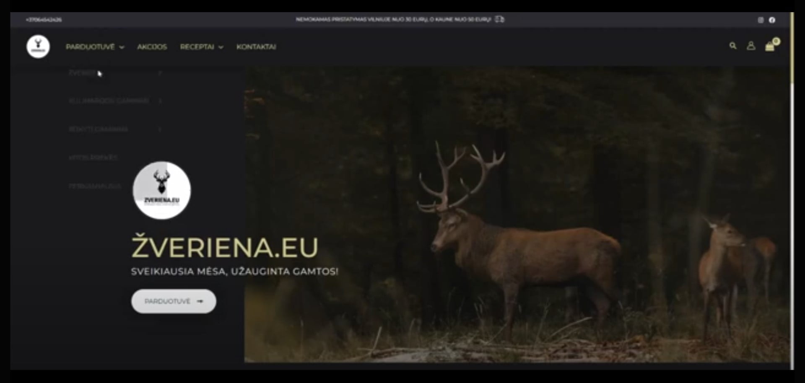Image resolution: width=805 pixels, height=383 pixels.
Task: Open the shopping cart bag icon
Action: click(770, 47)
